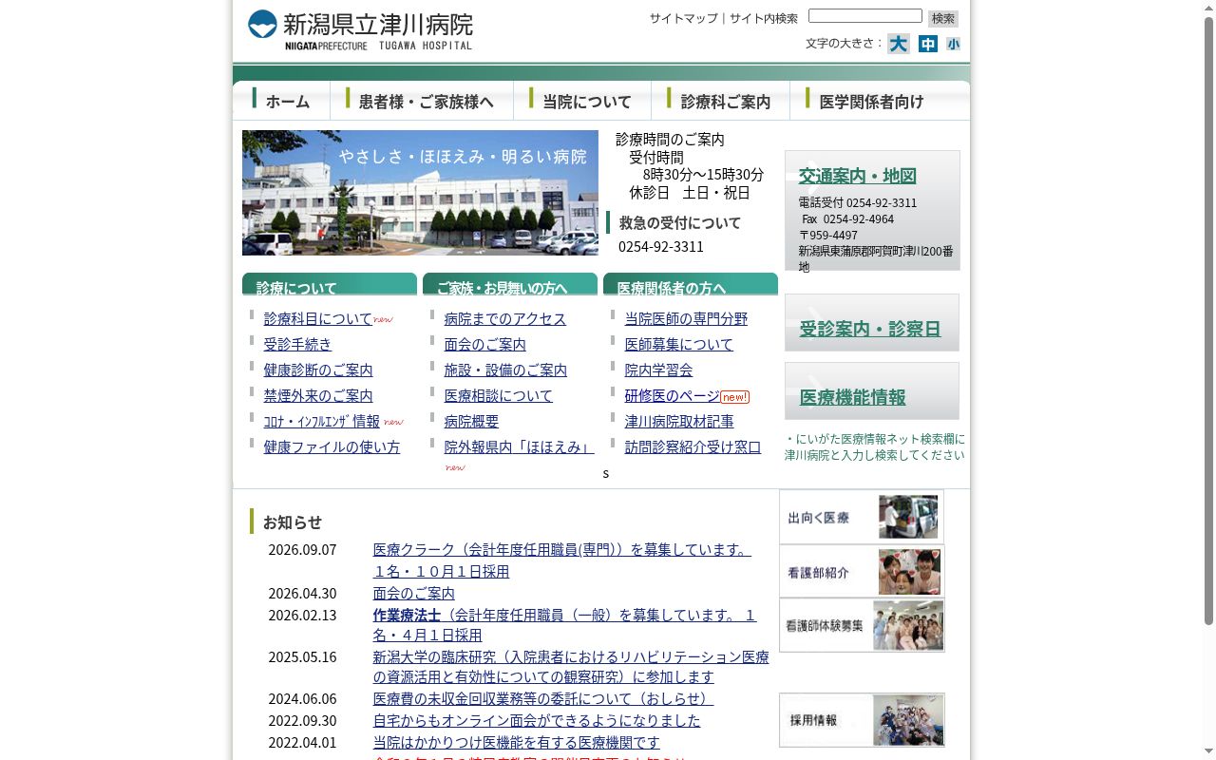Open 2026.04.30 面会のご案内 news link
1216x760 pixels.
(413, 593)
